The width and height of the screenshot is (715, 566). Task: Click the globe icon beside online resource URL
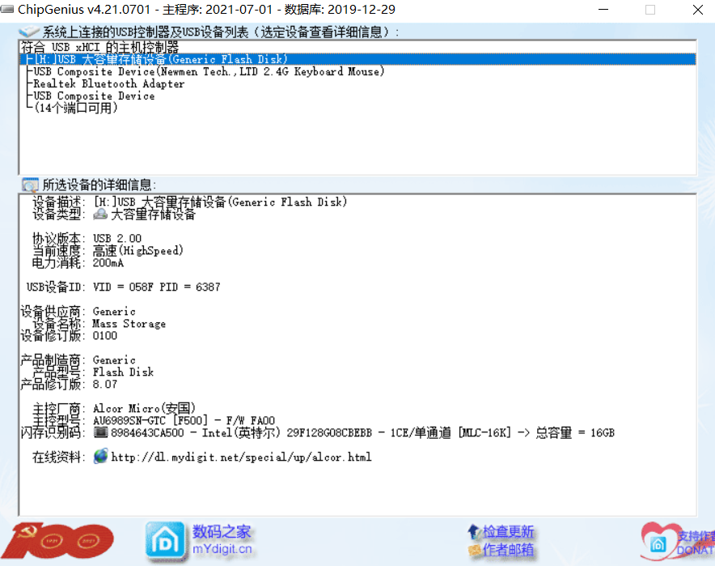(x=100, y=457)
